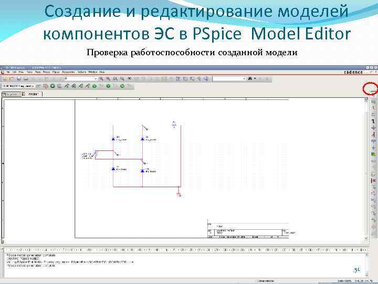Screen dimensions: 378x284
Task: Open the File menu
Action: pyautogui.click(x=8, y=72)
